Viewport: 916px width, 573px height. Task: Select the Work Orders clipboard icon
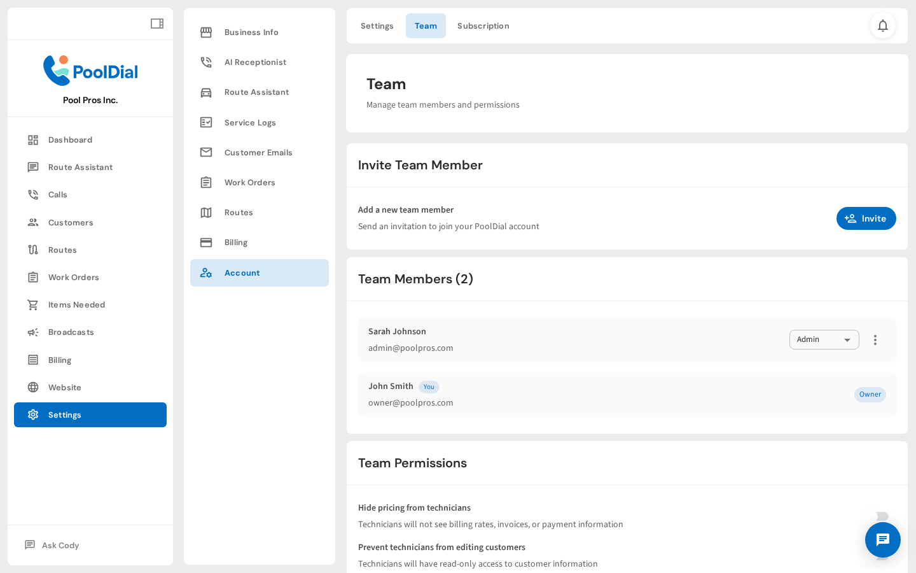33,277
